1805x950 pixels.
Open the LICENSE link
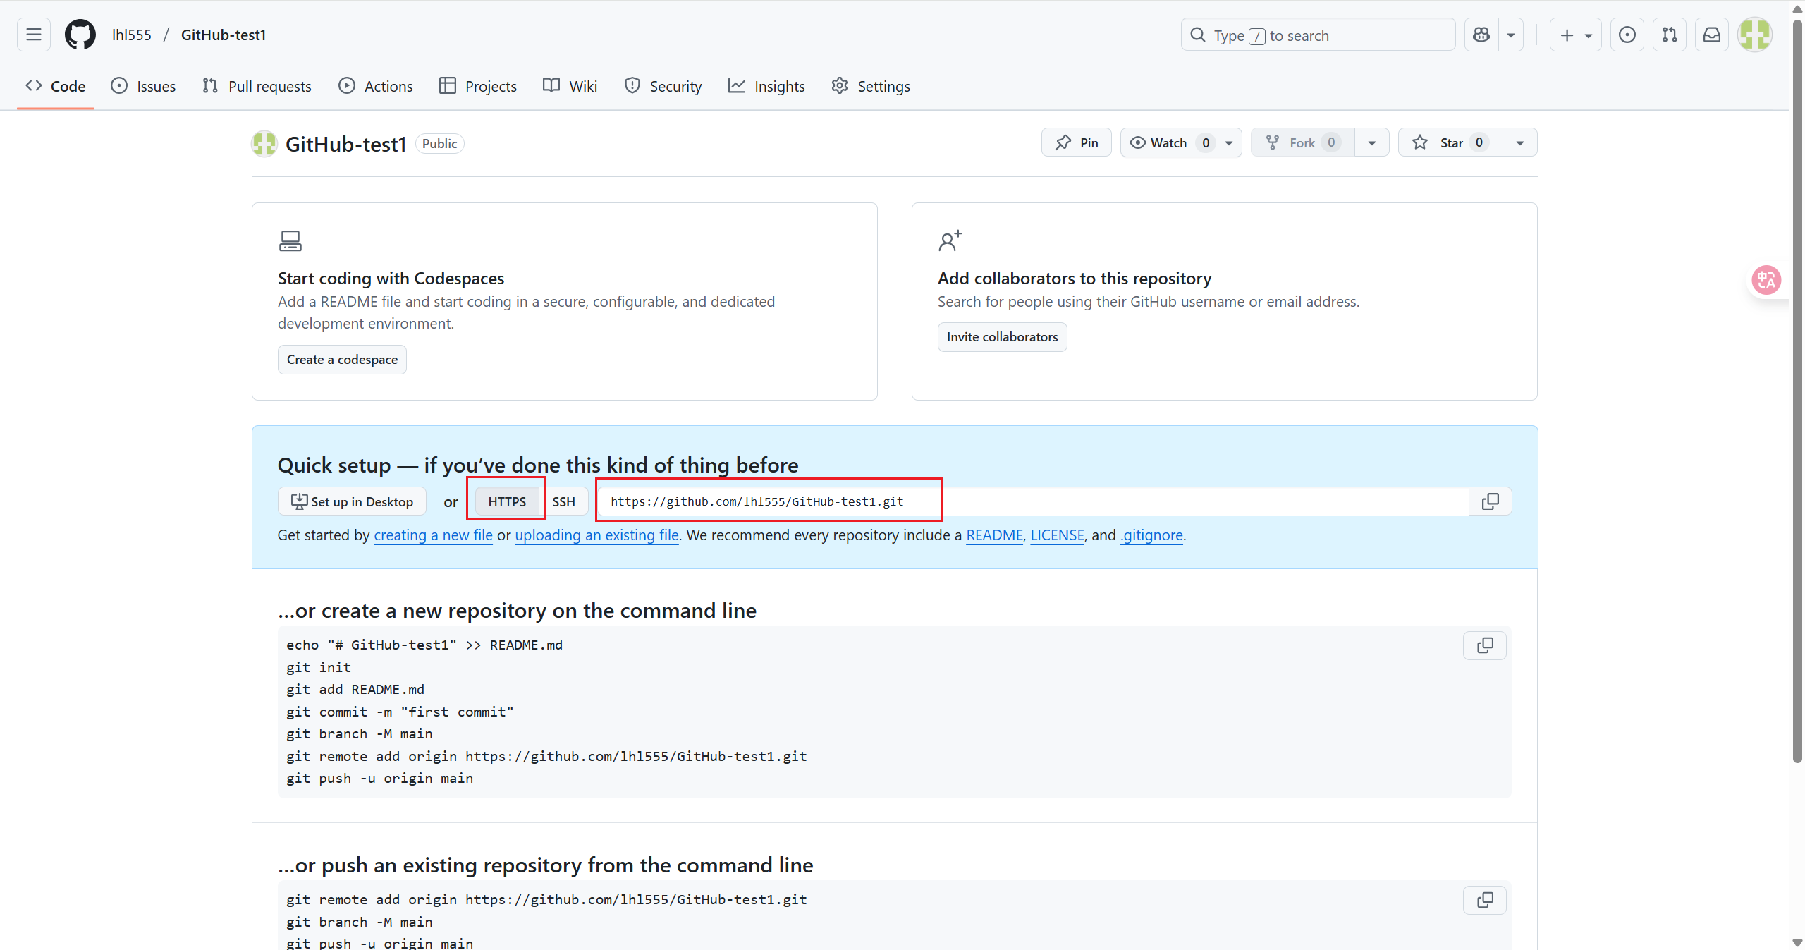1057,535
